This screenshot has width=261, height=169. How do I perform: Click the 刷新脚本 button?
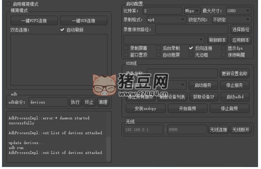pyautogui.click(x=218, y=40)
